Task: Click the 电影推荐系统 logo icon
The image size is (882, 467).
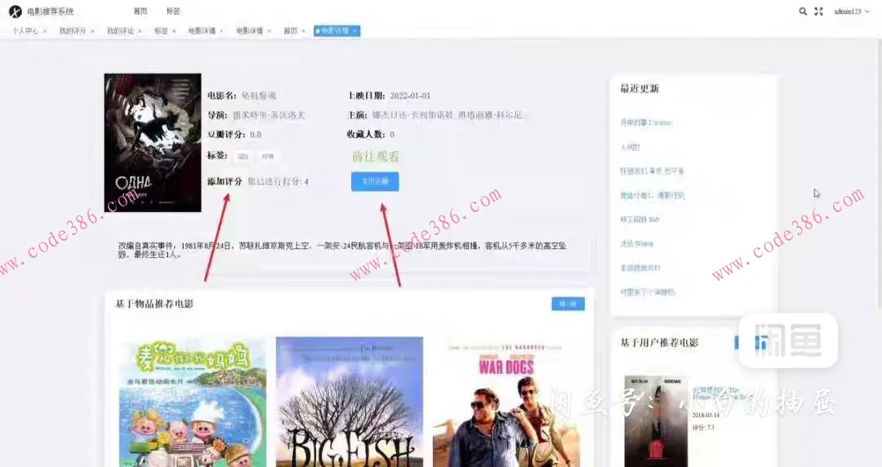Action: click(16, 11)
